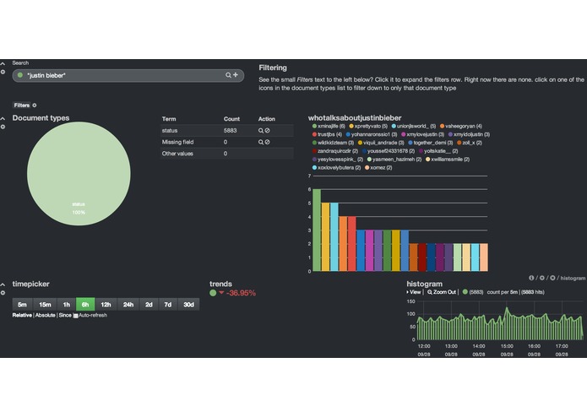Image resolution: width=587 pixels, height=417 pixels.
Task: Exclude status term with ban icon
Action: coord(267,131)
